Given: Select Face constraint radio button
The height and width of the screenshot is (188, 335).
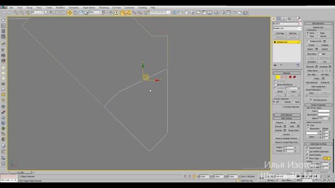Looking at the screenshot, I should pyautogui.click(x=308, y=36).
